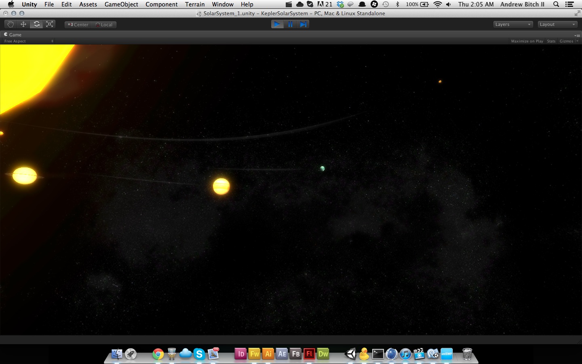Enable Maximize on Play
The height and width of the screenshot is (364, 582).
[x=527, y=41]
